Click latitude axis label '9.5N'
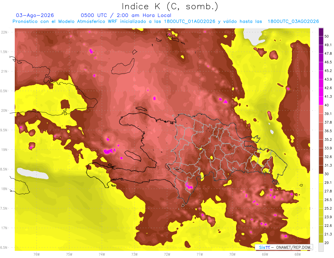334x258 pixels. tap(4, 130)
